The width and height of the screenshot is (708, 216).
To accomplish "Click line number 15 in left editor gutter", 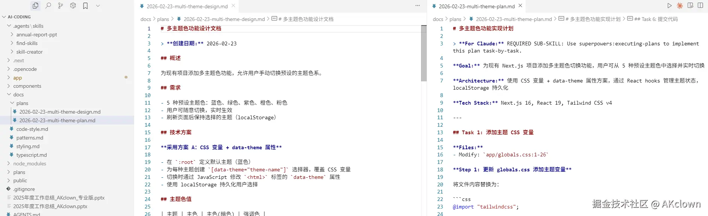I will [148, 132].
